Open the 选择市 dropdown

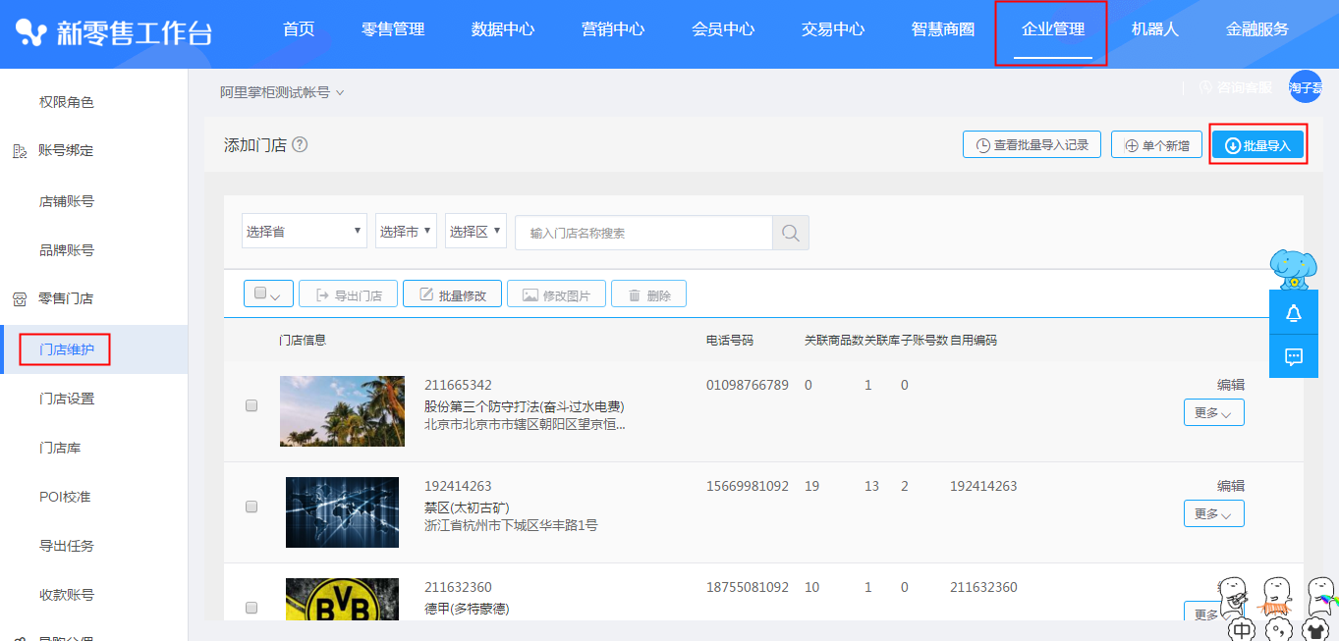407,232
